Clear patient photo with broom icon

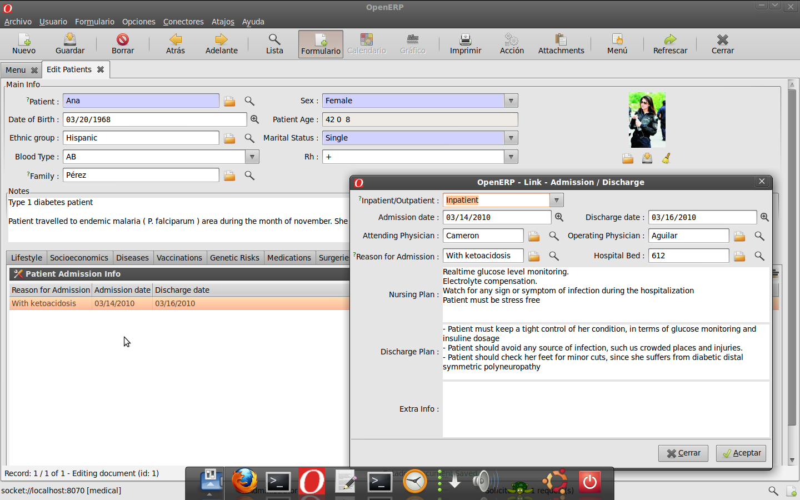tap(666, 159)
